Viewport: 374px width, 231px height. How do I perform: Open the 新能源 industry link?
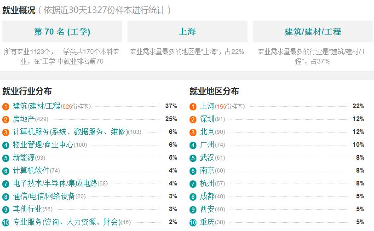point(23,158)
